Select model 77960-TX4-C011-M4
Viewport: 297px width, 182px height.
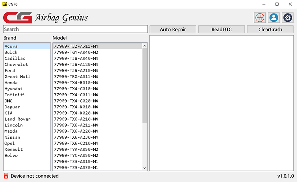pos(97,95)
